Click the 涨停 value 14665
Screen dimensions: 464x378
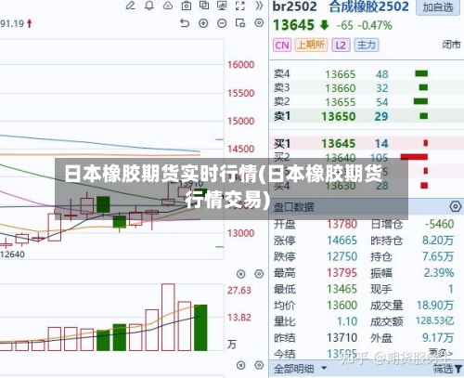(342, 241)
